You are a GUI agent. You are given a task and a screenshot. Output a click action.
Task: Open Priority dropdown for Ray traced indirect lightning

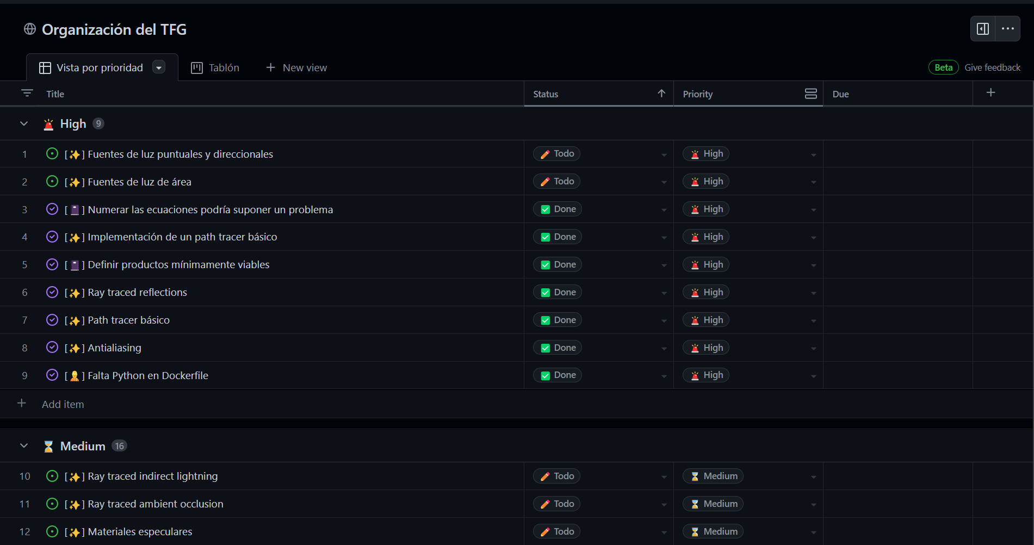point(813,477)
